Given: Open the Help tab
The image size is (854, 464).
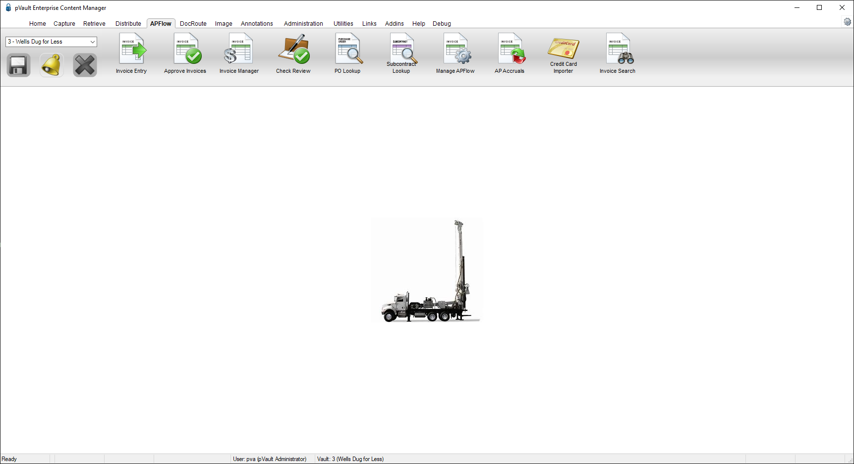Looking at the screenshot, I should [419, 23].
